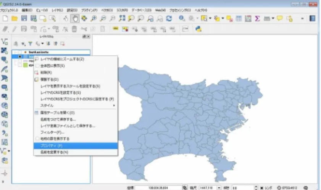Click the Zoom Full extent icon

click(x=122, y=19)
